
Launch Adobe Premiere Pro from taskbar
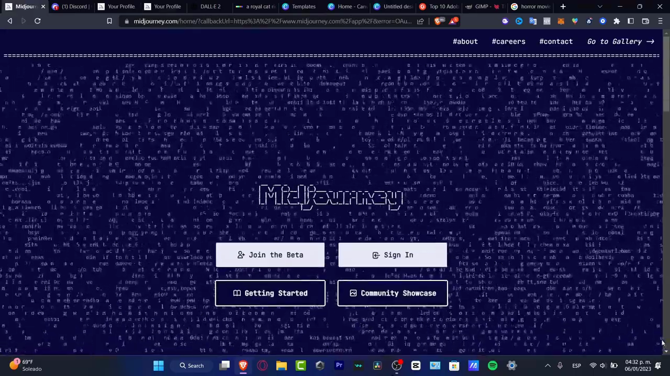[x=339, y=366]
